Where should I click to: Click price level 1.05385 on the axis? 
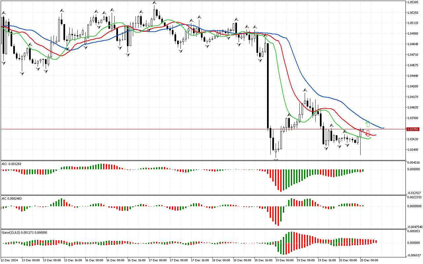413,2
